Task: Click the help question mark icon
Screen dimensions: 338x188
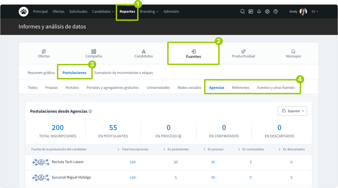Action: coord(276,12)
